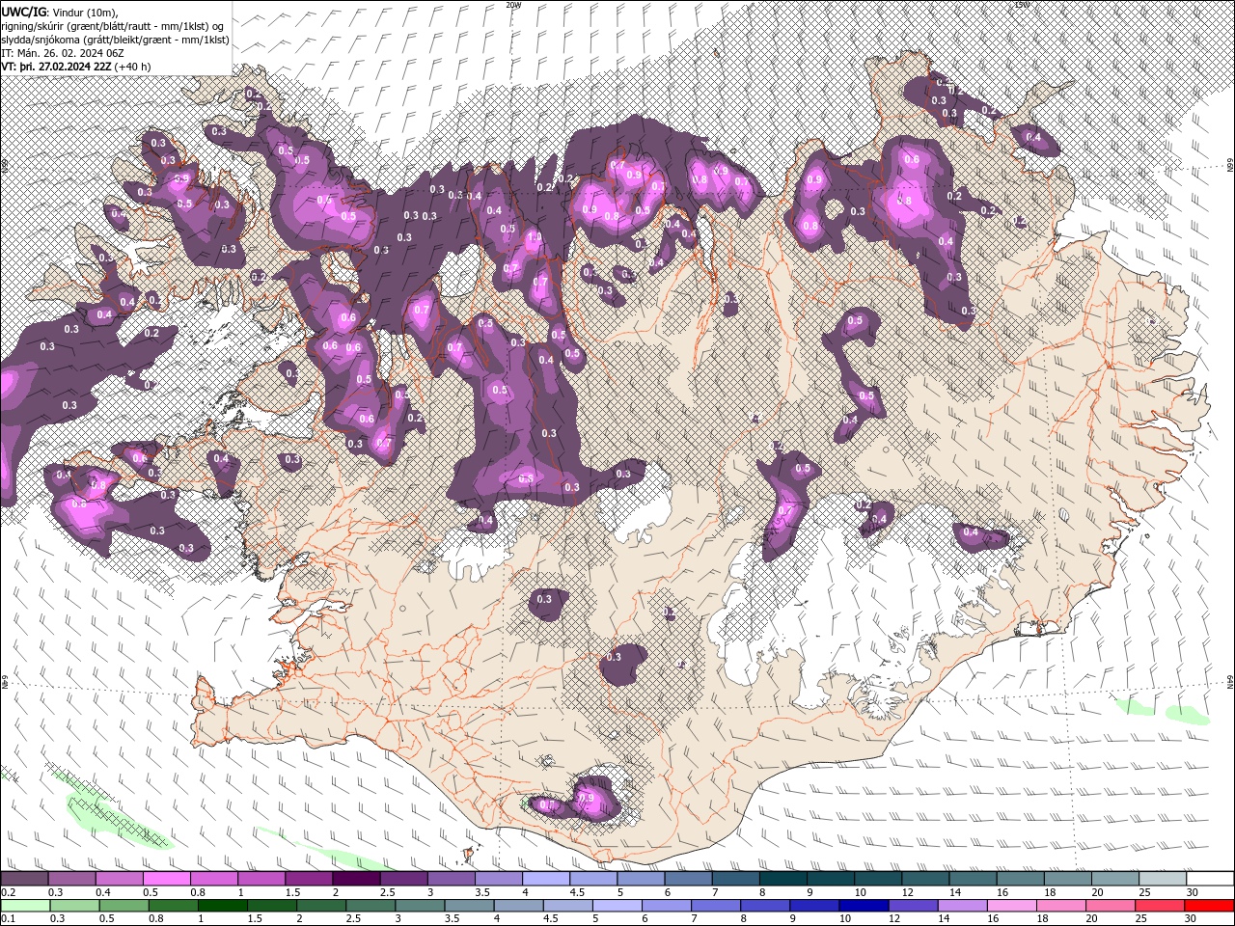
Task: Click the 'slydda/snjókoma' legend description line
Action: 115,40
